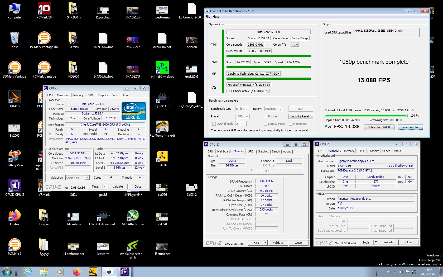Screen dimensions: 443x277
Task: Open HWBOT Aquamark3 shortcut
Action: (103, 218)
